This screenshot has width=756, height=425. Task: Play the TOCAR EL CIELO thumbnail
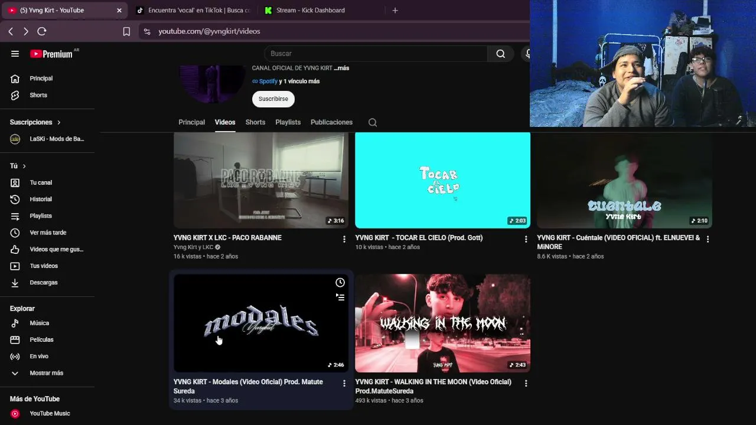[442, 180]
